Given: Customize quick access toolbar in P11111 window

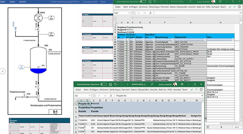Looking at the screenshot, I should (x=167, y=2).
